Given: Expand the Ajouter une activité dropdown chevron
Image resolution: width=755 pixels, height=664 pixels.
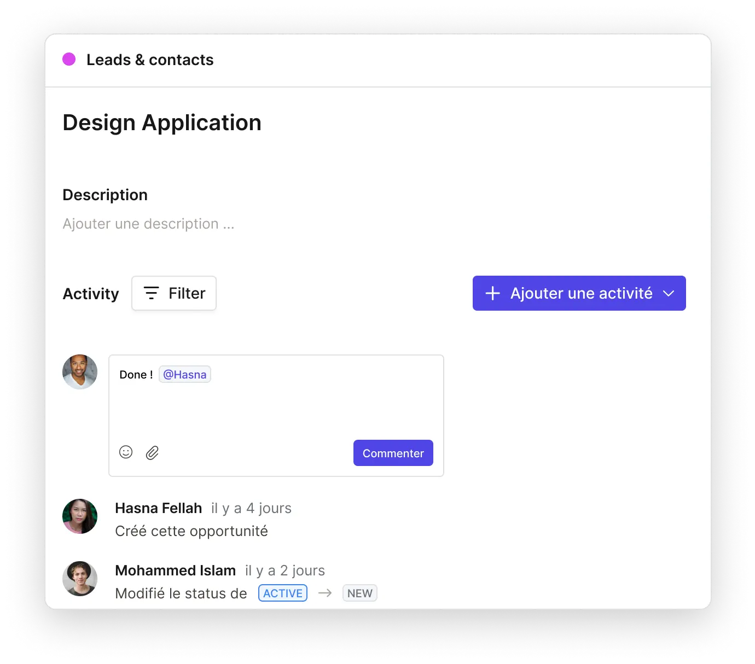Looking at the screenshot, I should click(x=669, y=293).
